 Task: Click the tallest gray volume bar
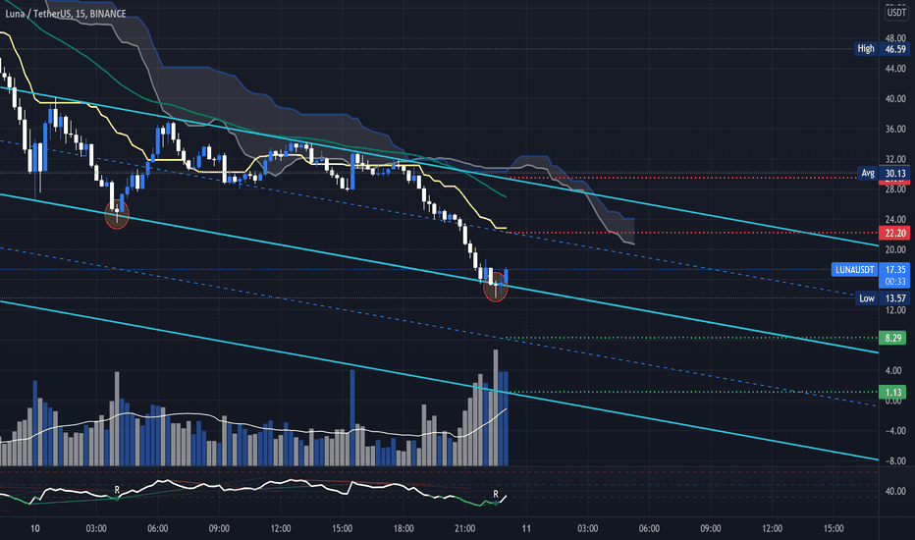(496, 407)
